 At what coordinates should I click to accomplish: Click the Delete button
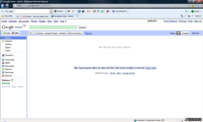(x=62, y=33)
